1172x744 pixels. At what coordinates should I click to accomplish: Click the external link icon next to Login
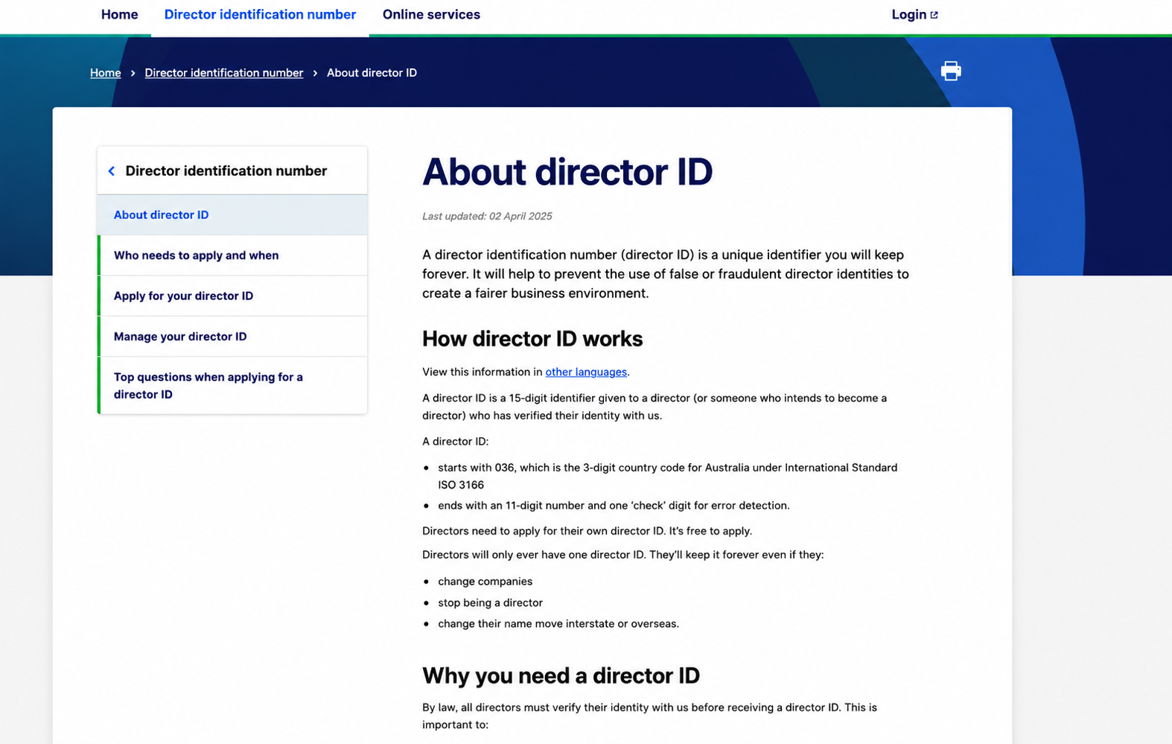click(934, 15)
